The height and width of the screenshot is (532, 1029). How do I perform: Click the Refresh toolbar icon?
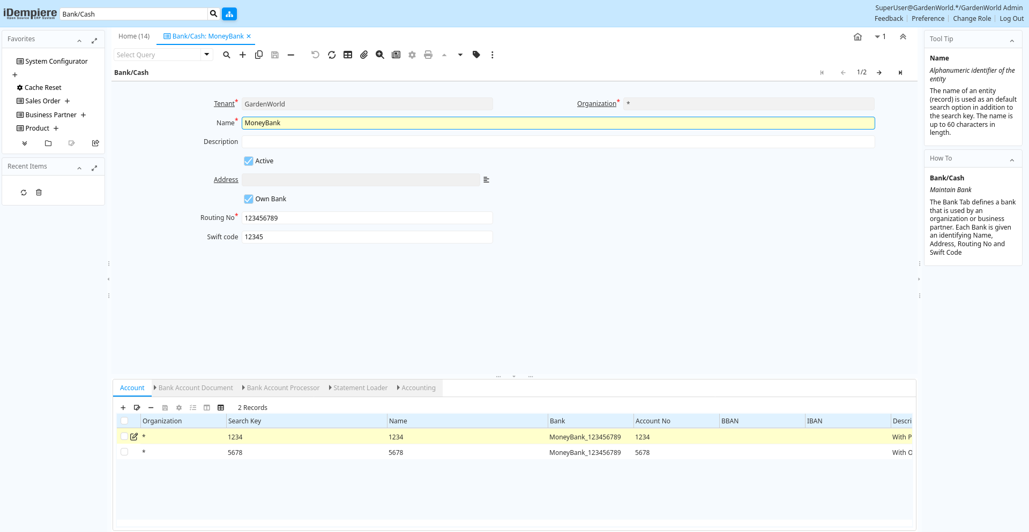tap(332, 55)
